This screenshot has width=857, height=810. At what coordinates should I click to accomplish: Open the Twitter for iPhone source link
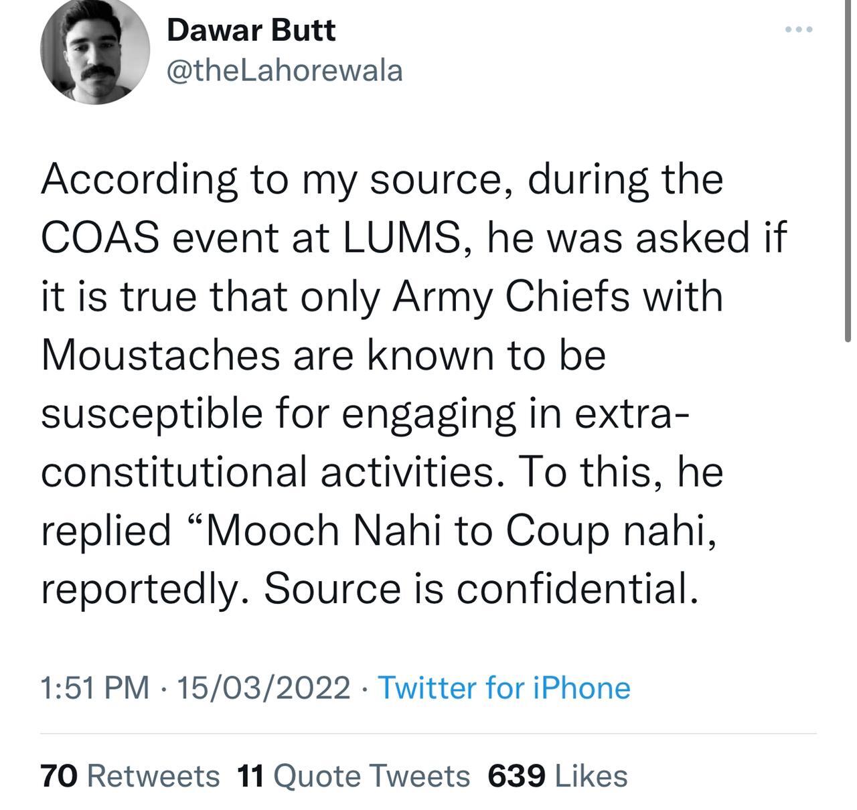(x=504, y=688)
